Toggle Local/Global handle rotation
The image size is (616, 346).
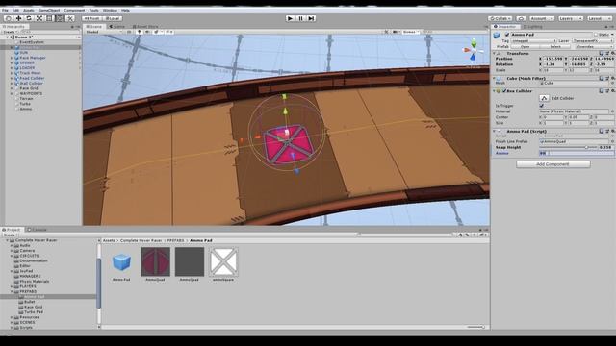(x=113, y=18)
